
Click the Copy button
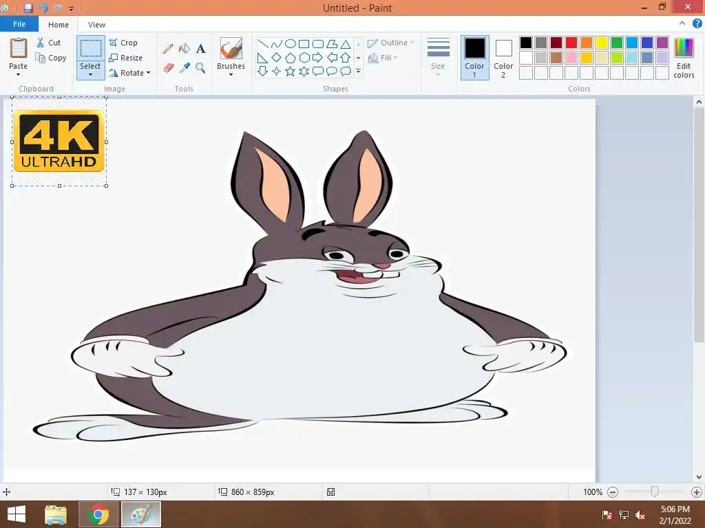point(51,58)
